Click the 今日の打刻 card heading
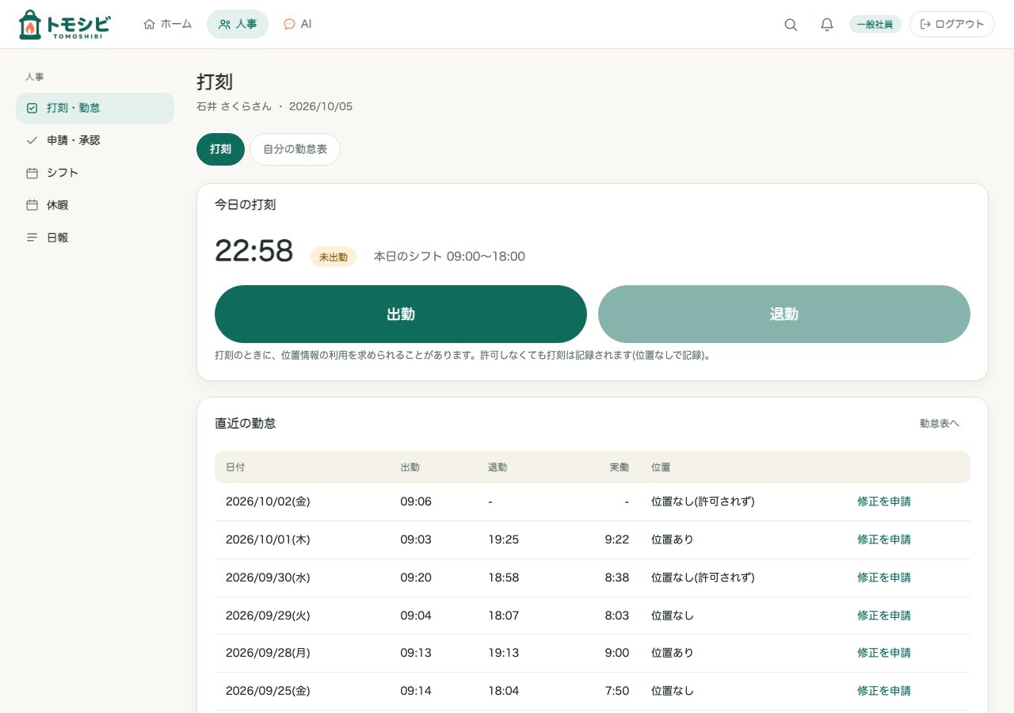The image size is (1014, 713). 246,204
